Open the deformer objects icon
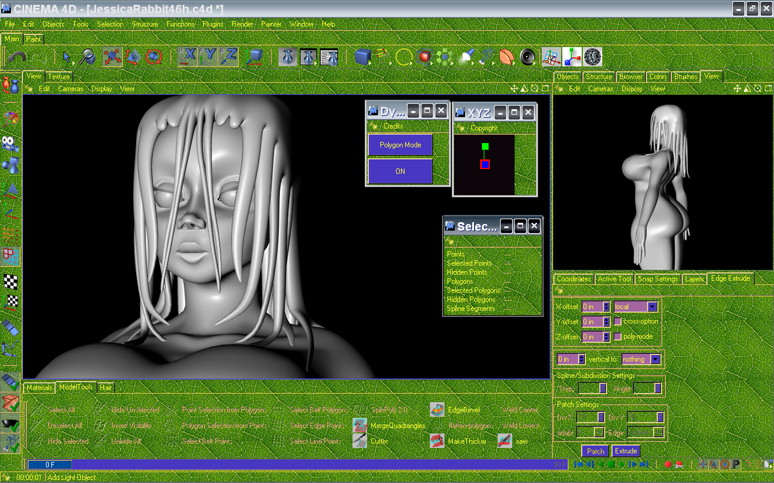 click(507, 57)
